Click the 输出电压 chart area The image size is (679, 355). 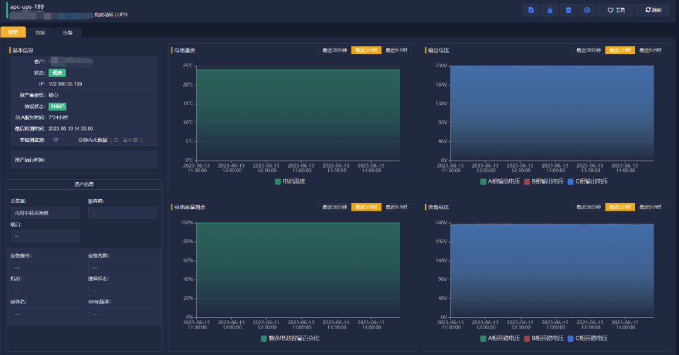[x=552, y=113]
